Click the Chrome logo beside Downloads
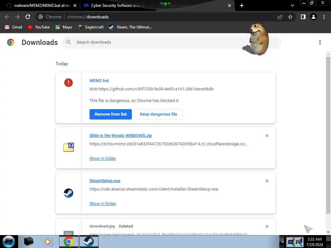The width and height of the screenshot is (331, 248). pos(11,42)
